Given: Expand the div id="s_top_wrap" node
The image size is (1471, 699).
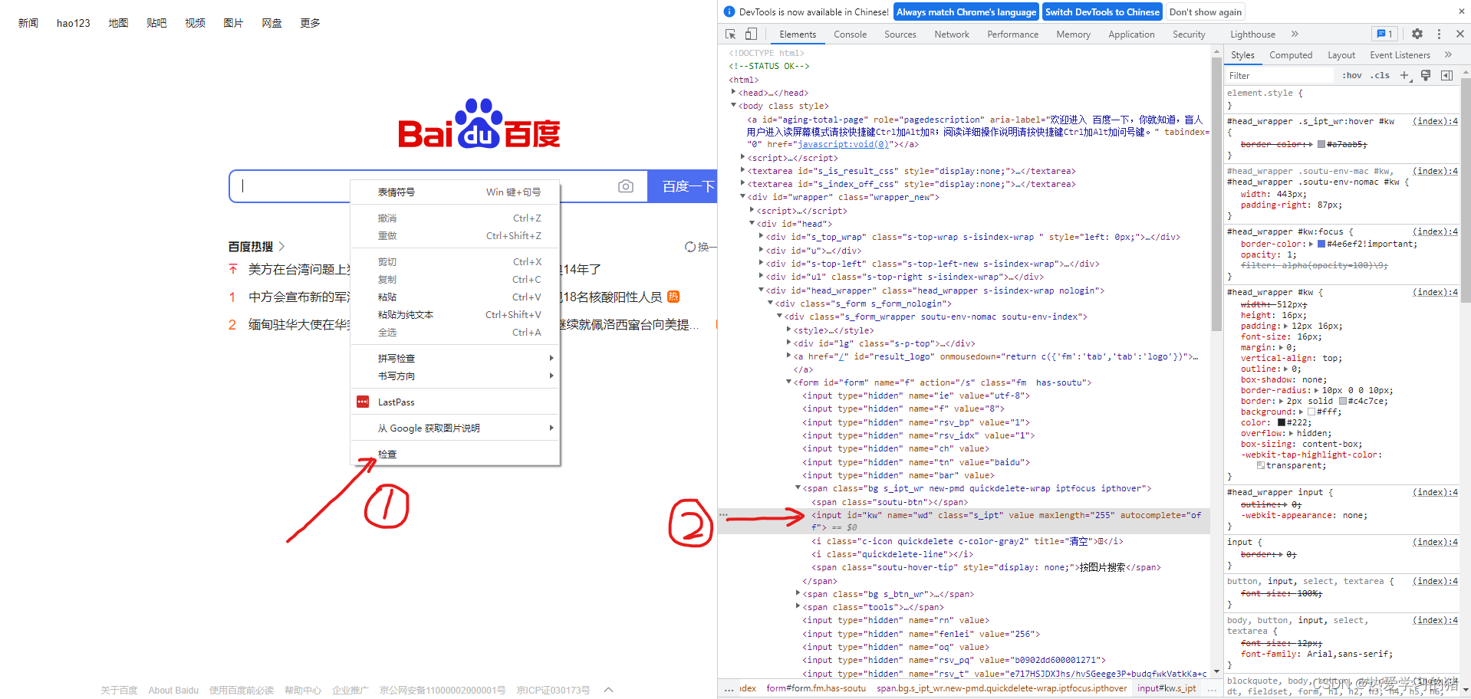Looking at the screenshot, I should tap(761, 237).
